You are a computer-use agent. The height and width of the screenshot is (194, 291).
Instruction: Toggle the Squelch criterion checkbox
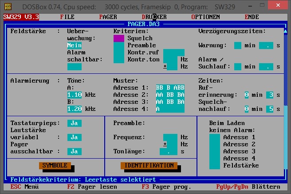[119, 38]
